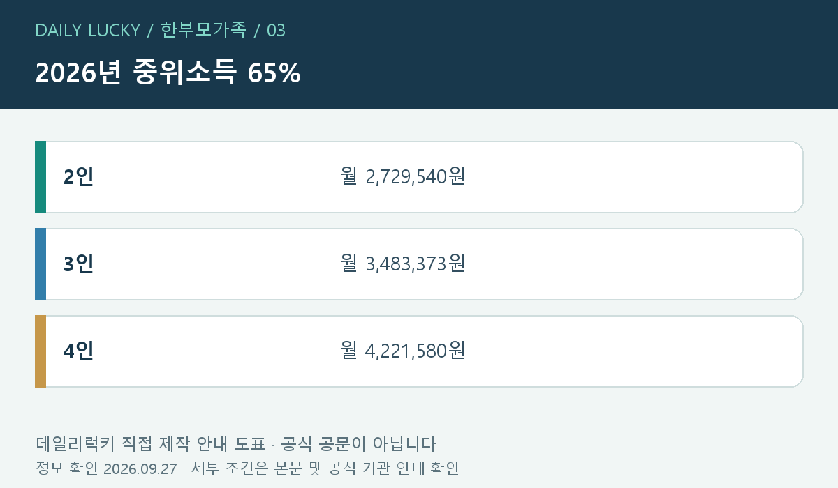Select the 4인 row card
The height and width of the screenshot is (488, 838).
pos(419,351)
